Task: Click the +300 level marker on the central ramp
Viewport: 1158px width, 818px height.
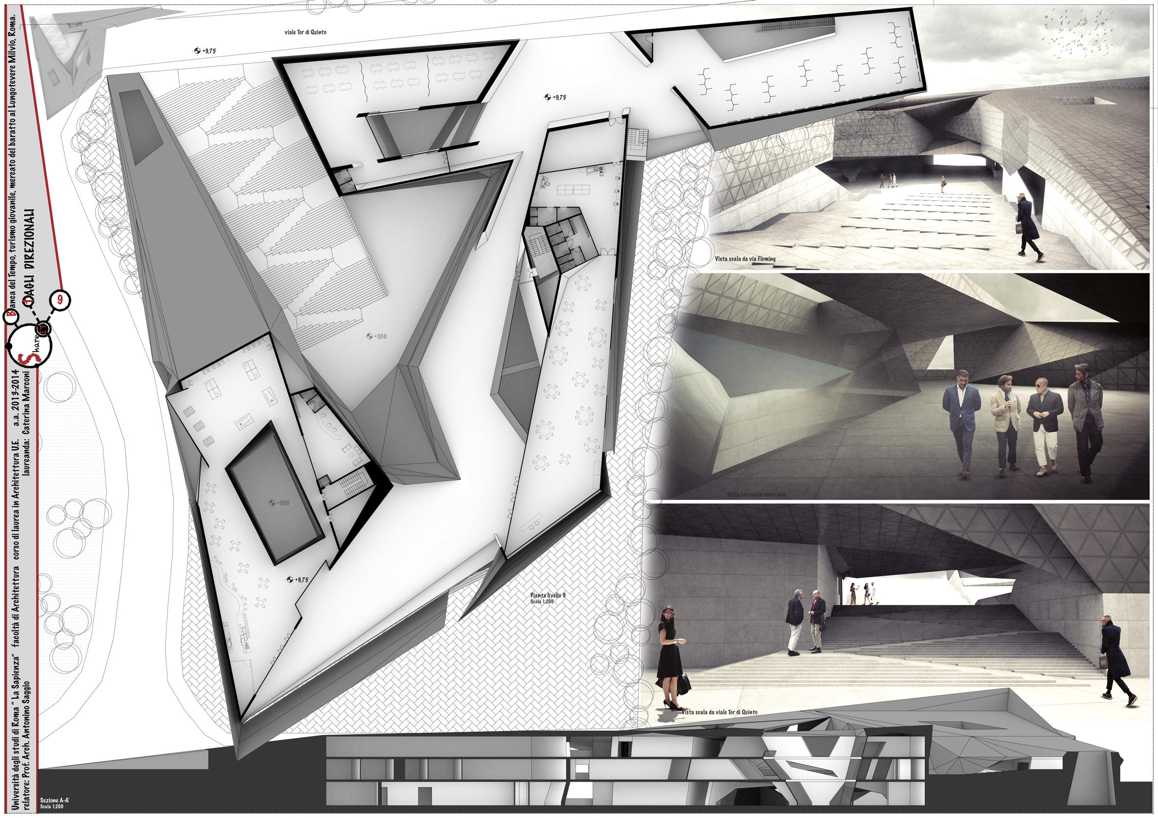Action: (376, 336)
